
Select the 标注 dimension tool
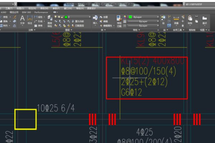tap(30, 20)
